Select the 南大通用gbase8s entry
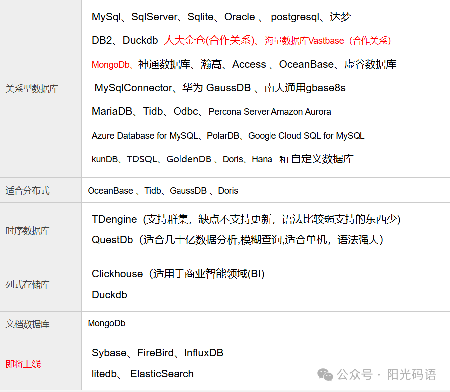 [305, 88]
